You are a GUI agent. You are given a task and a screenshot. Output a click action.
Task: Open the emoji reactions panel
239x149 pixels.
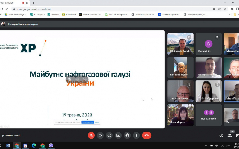(x=109, y=135)
